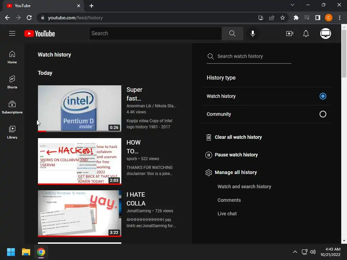
Task: Open the account avatar menu
Action: point(326,34)
